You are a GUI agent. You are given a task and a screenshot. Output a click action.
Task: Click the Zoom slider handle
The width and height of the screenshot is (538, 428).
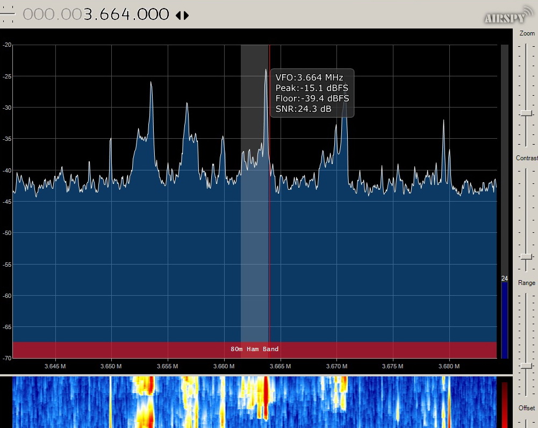tap(526, 113)
